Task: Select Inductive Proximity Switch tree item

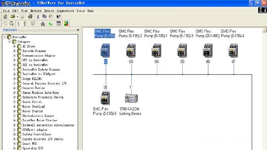Action: tap(43, 97)
